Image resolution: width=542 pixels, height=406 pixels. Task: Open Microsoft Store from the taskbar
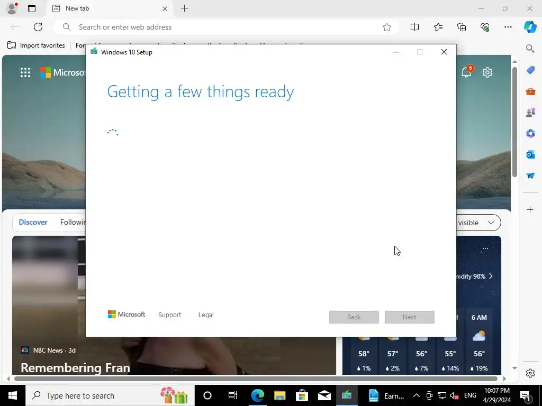(x=302, y=395)
